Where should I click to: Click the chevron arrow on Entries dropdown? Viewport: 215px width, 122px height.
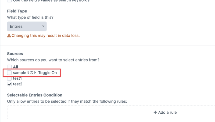[43, 26]
